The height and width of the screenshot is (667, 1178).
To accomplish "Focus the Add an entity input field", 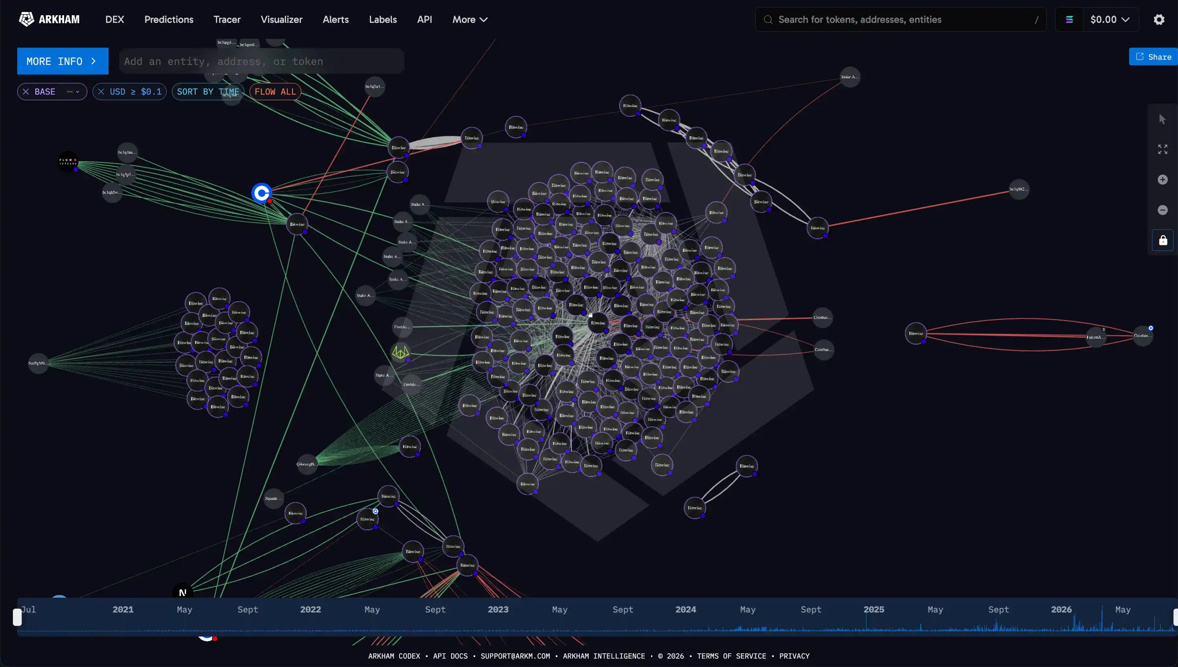I will point(261,61).
